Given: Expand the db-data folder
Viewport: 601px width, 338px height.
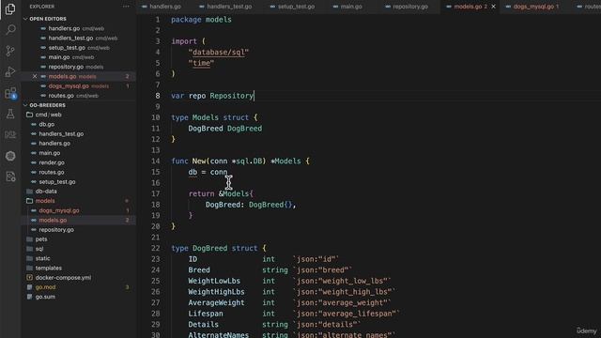Looking at the screenshot, I should (x=46, y=192).
